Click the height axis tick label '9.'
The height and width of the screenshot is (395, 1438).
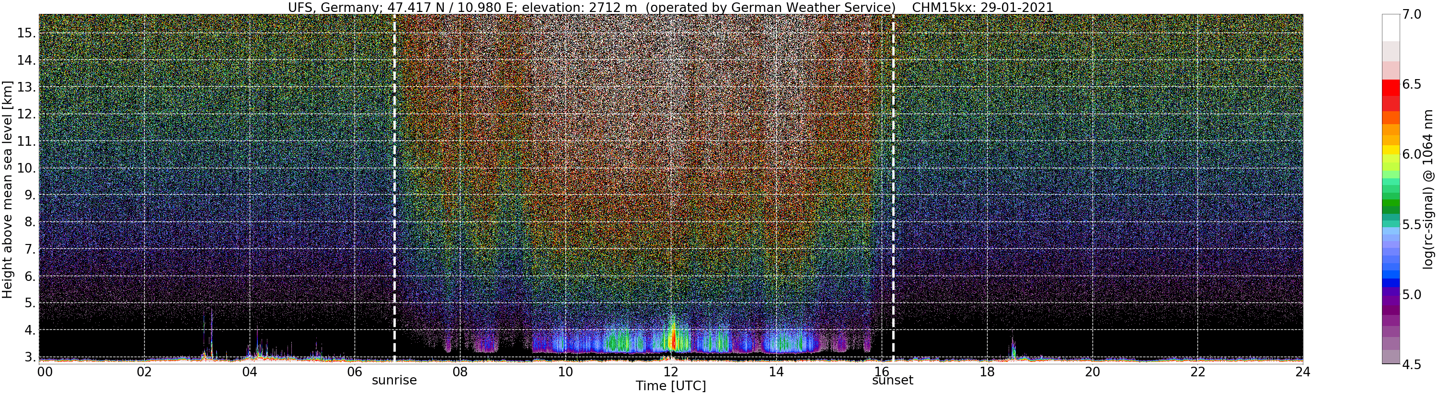30,195
